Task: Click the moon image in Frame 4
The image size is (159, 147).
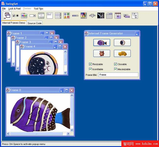Action: pyautogui.click(x=42, y=63)
